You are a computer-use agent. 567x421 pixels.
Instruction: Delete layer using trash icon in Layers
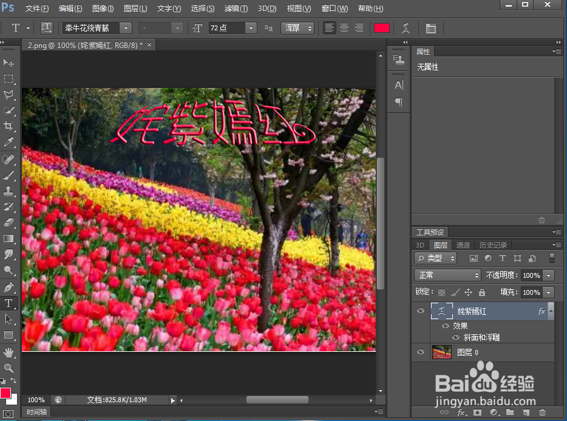click(x=542, y=413)
